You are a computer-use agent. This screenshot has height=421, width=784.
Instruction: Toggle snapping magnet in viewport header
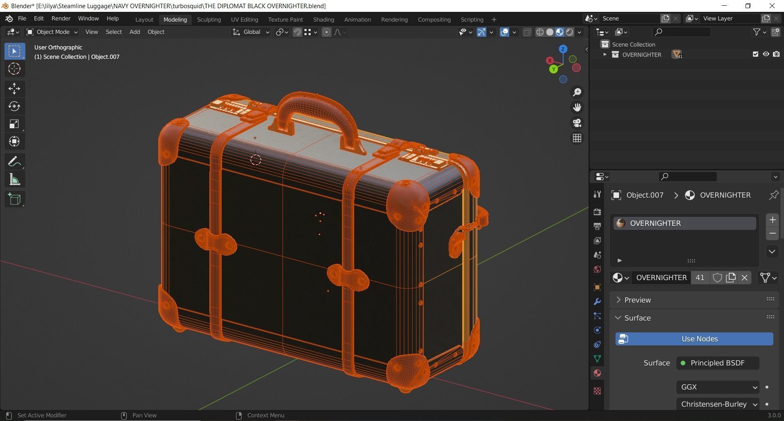(x=297, y=32)
